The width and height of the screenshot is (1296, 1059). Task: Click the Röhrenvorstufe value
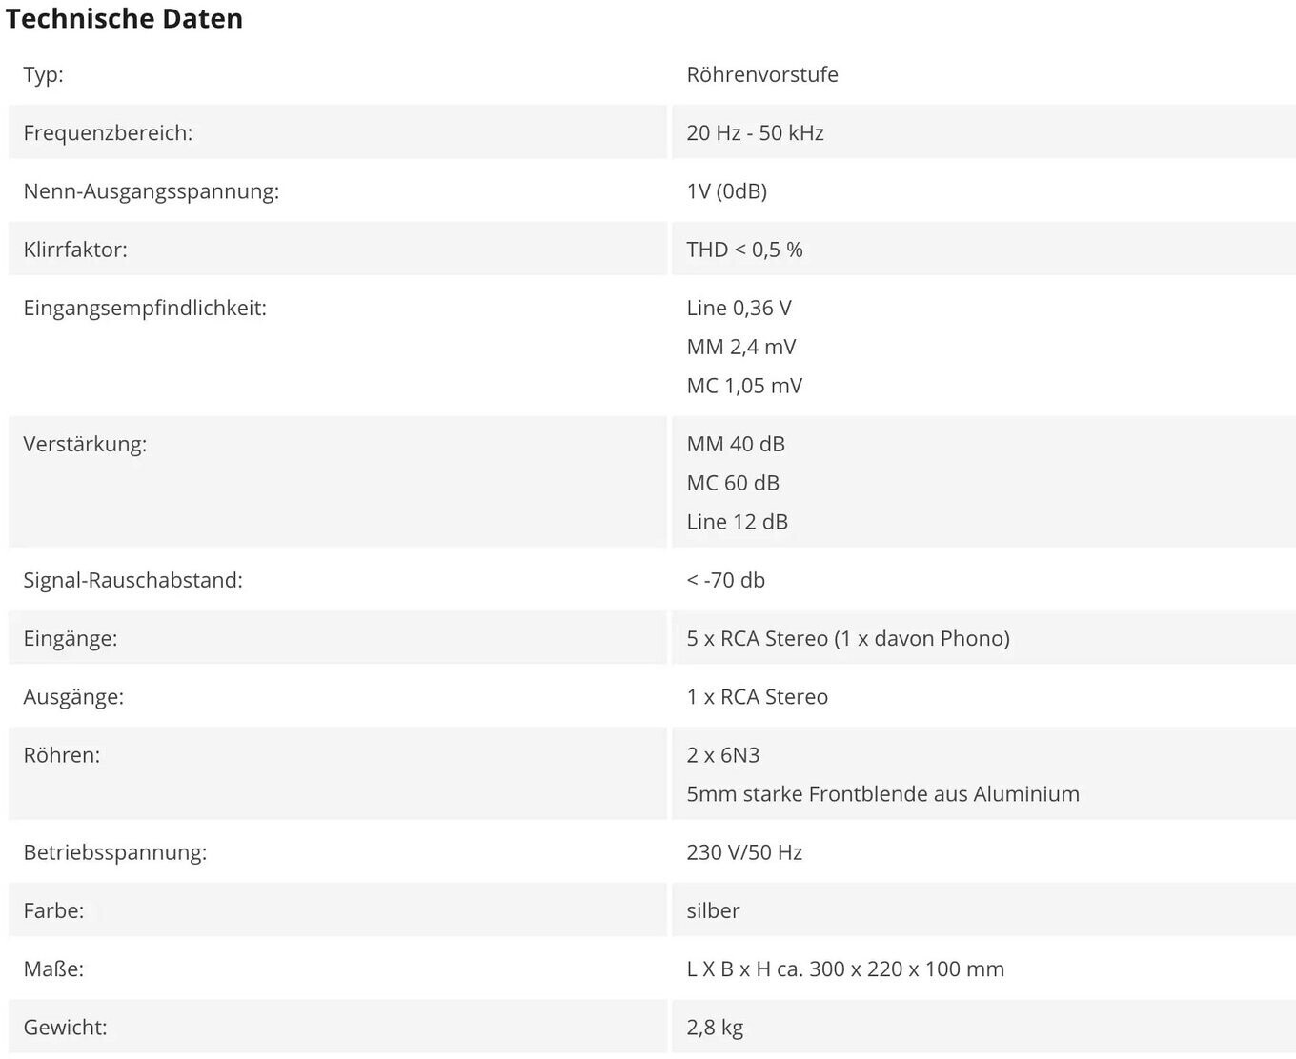(x=762, y=74)
